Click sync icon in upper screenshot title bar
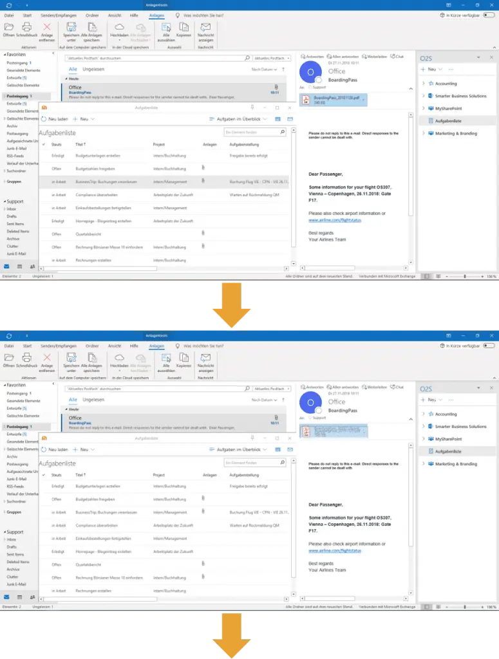This screenshot has height=659, width=499. coord(9,5)
